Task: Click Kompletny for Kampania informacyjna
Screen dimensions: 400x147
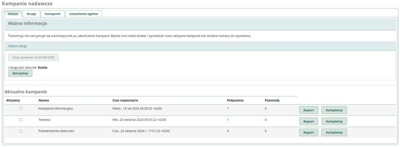Action: tap(334, 110)
